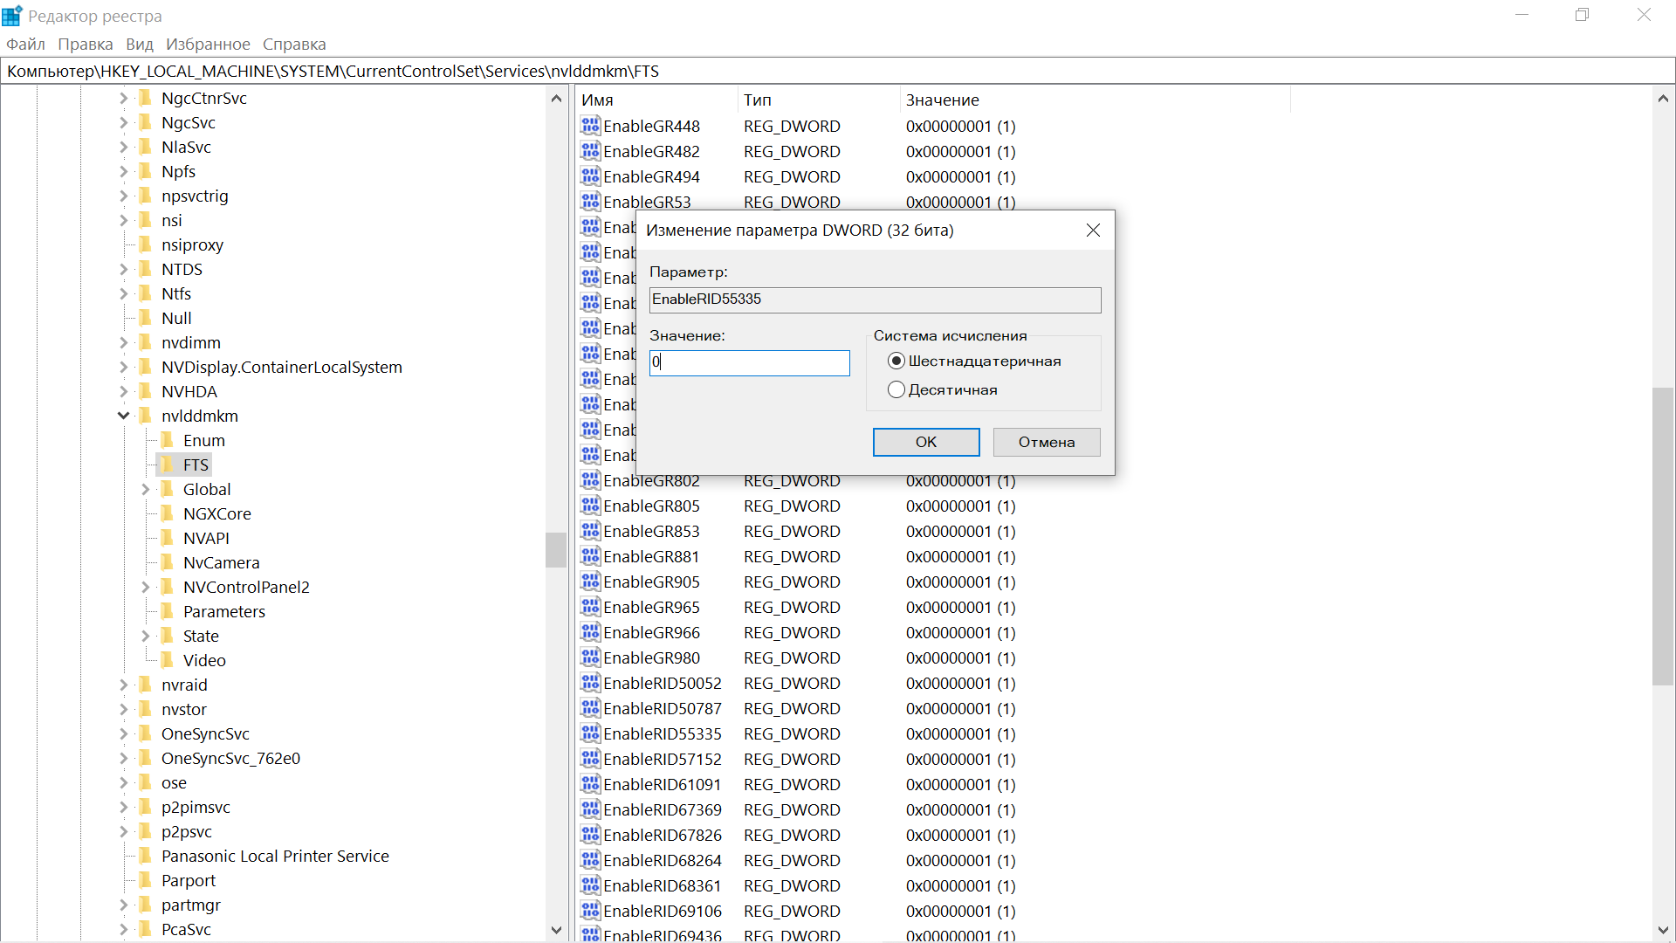Click the tree pane vertical scrollbar thumb
The height and width of the screenshot is (943, 1676).
tap(556, 550)
